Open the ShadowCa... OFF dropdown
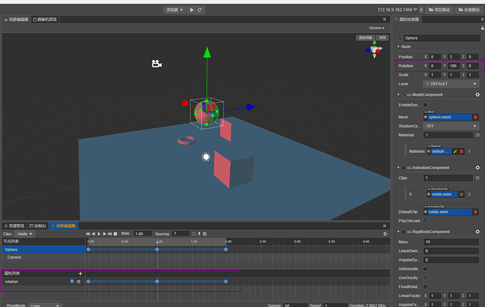The width and height of the screenshot is (485, 307). click(451, 126)
